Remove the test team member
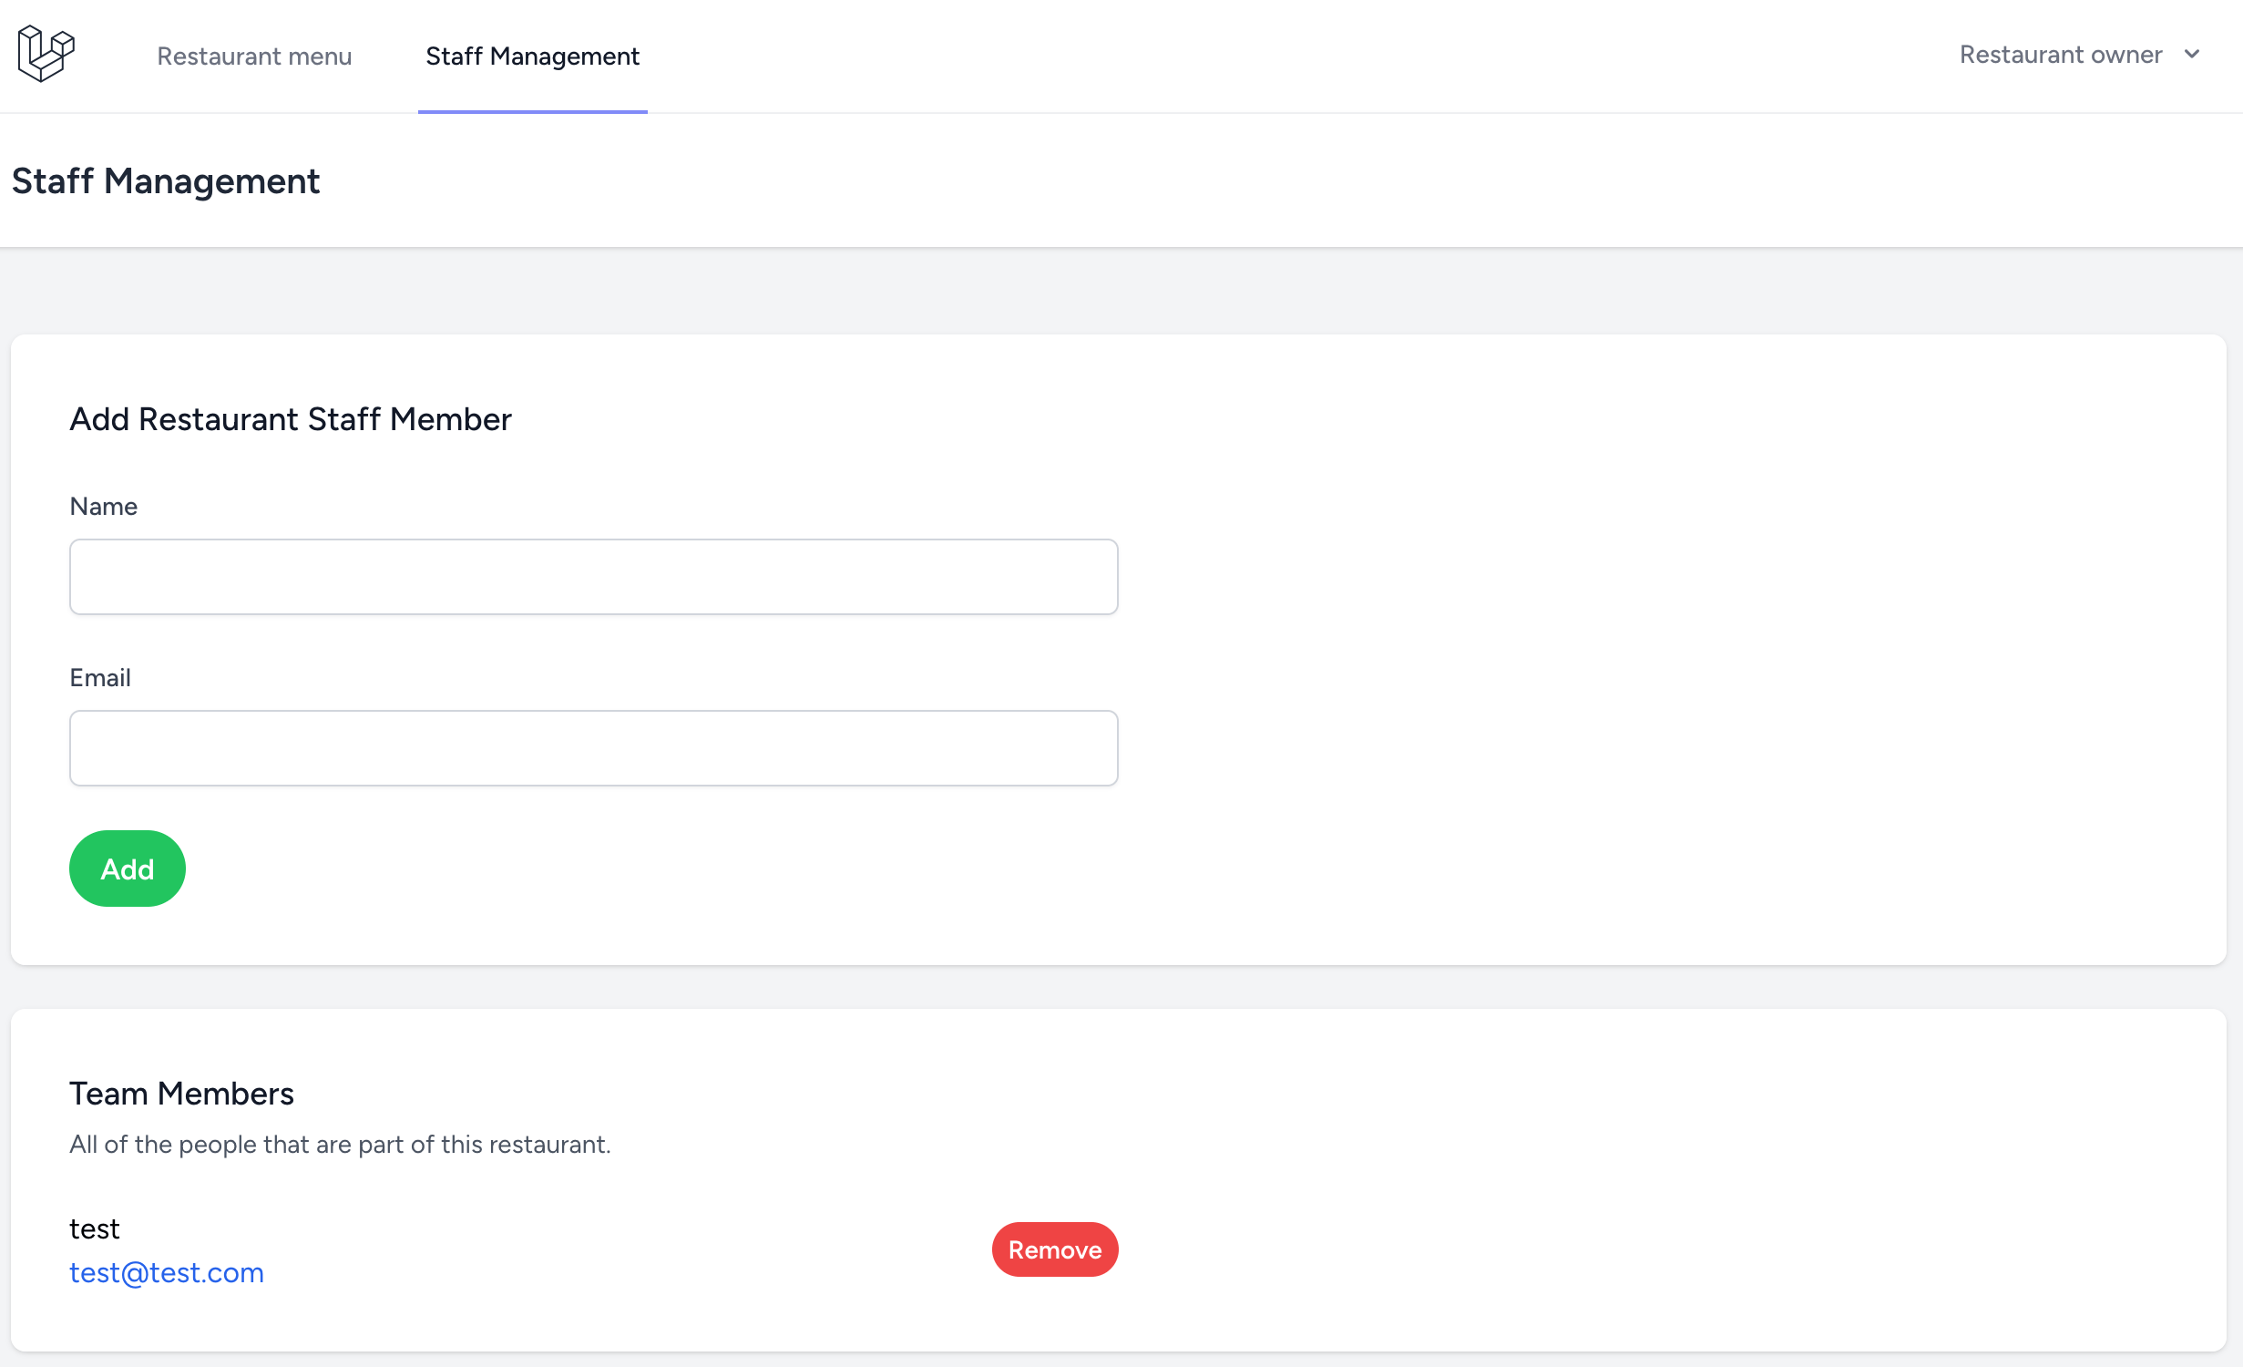2243x1367 pixels. point(1054,1249)
